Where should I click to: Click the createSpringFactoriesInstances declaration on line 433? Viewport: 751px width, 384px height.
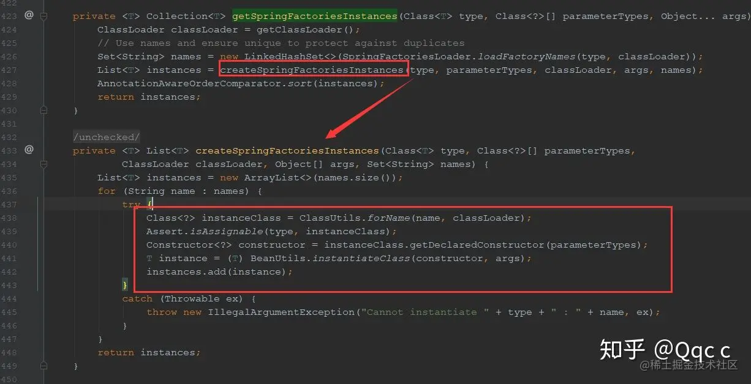pyautogui.click(x=287, y=150)
